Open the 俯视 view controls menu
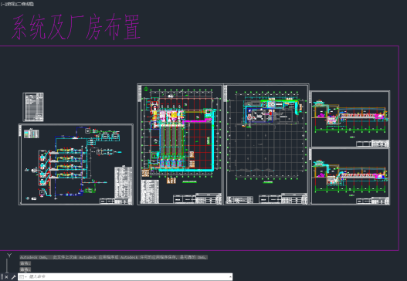The width and height of the screenshot is (407, 281). click(10, 4)
